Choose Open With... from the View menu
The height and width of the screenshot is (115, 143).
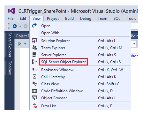(52, 33)
